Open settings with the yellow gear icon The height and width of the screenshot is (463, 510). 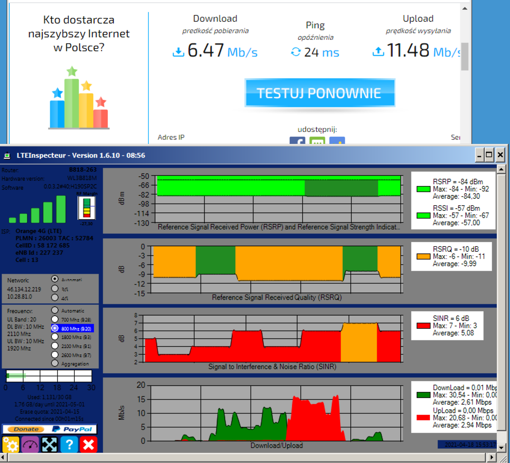11,444
